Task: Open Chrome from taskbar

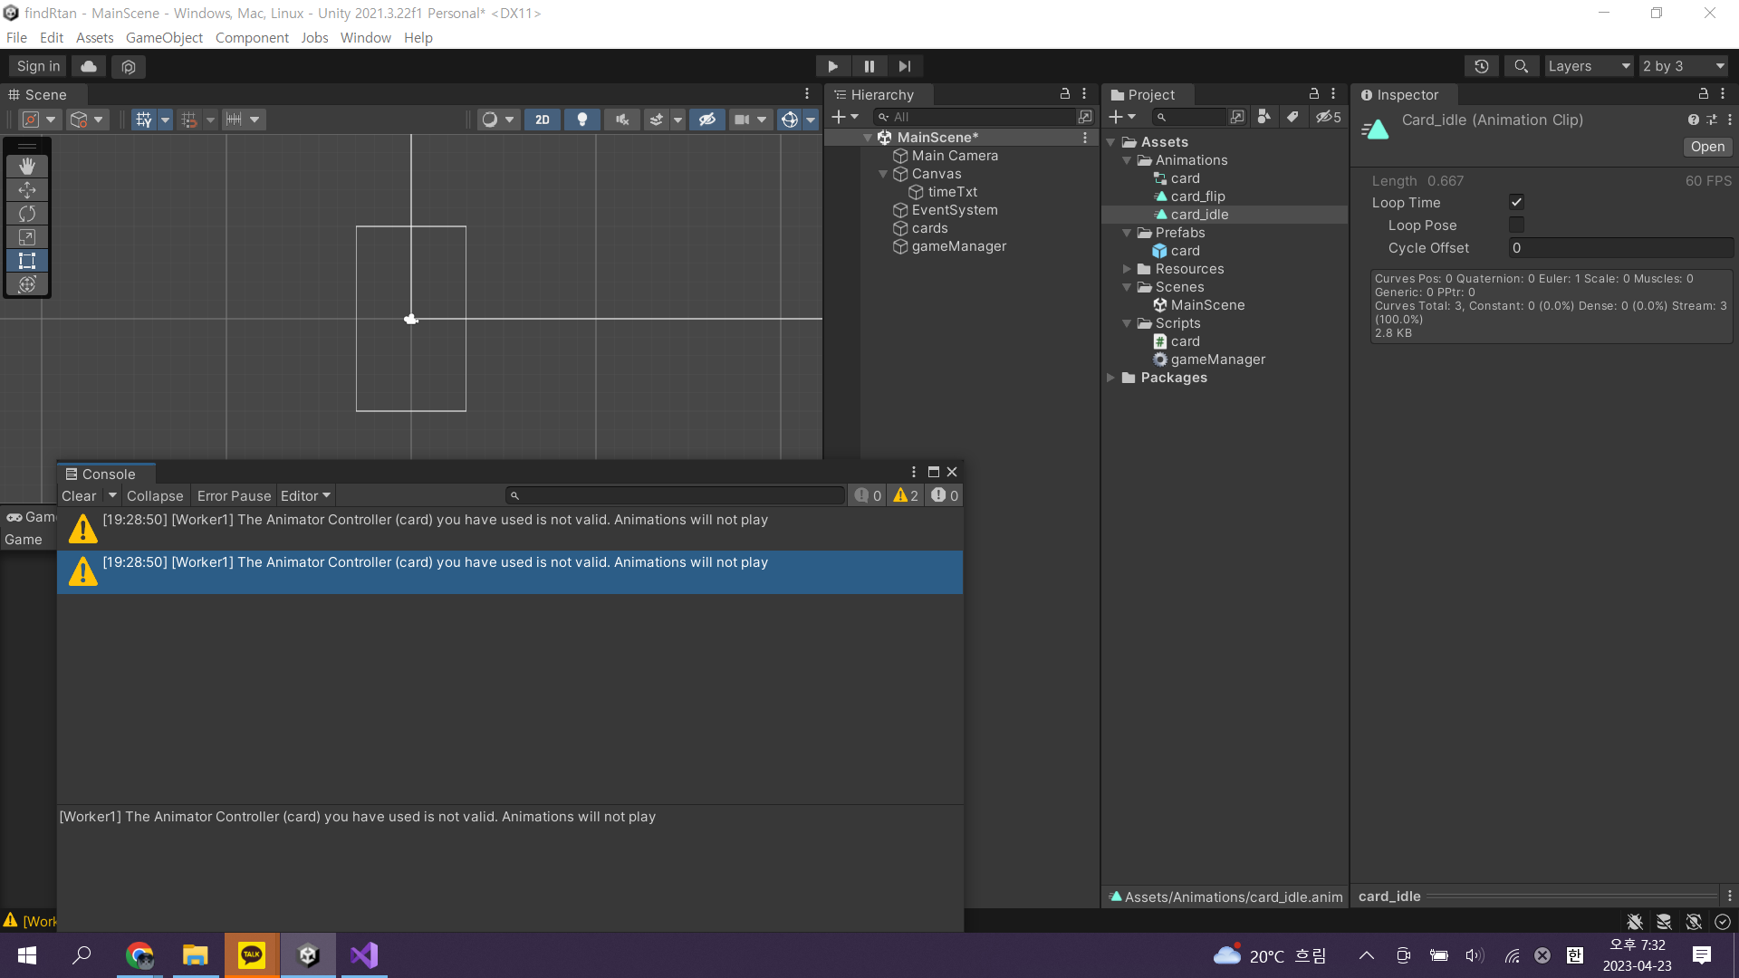Action: (x=139, y=955)
